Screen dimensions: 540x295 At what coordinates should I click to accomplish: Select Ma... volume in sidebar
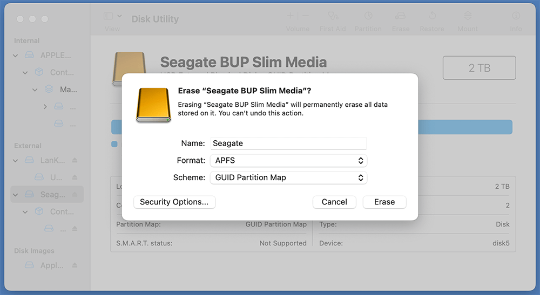47,90
